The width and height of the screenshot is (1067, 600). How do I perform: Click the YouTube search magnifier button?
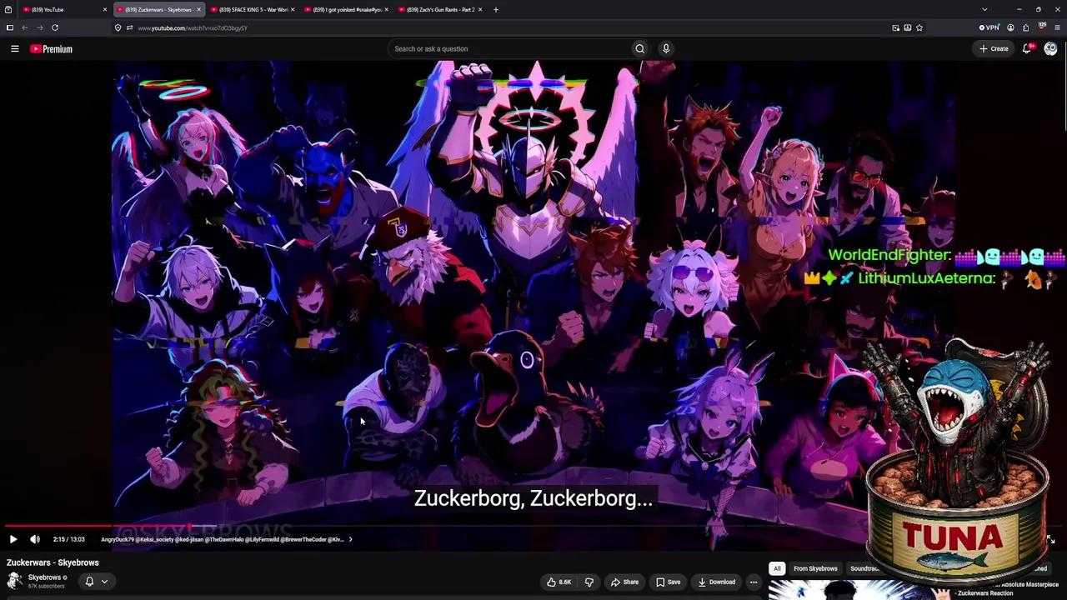coord(639,48)
